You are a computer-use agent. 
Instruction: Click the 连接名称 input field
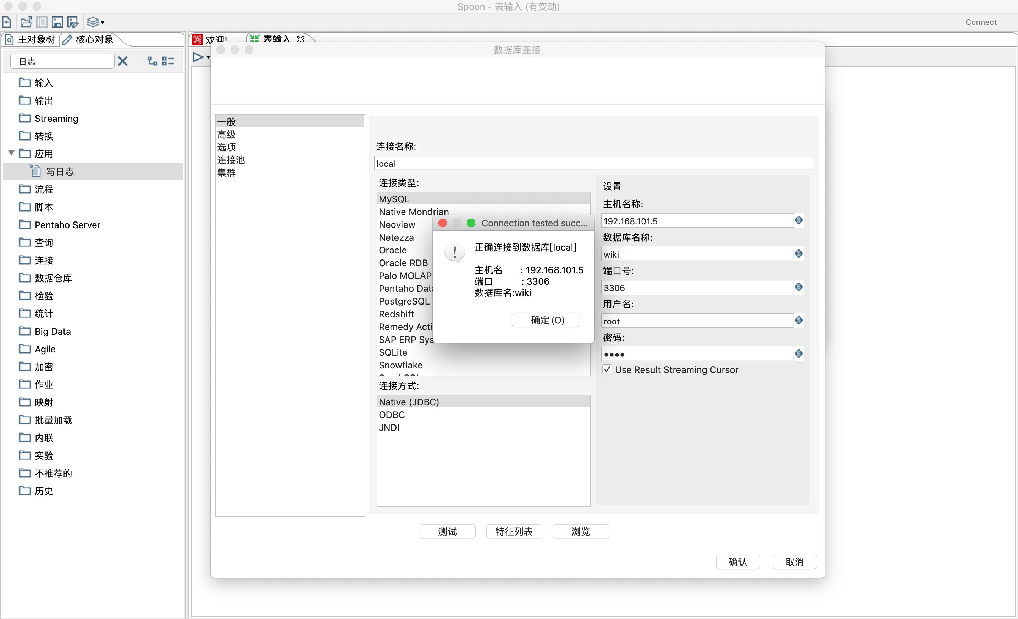pos(593,163)
